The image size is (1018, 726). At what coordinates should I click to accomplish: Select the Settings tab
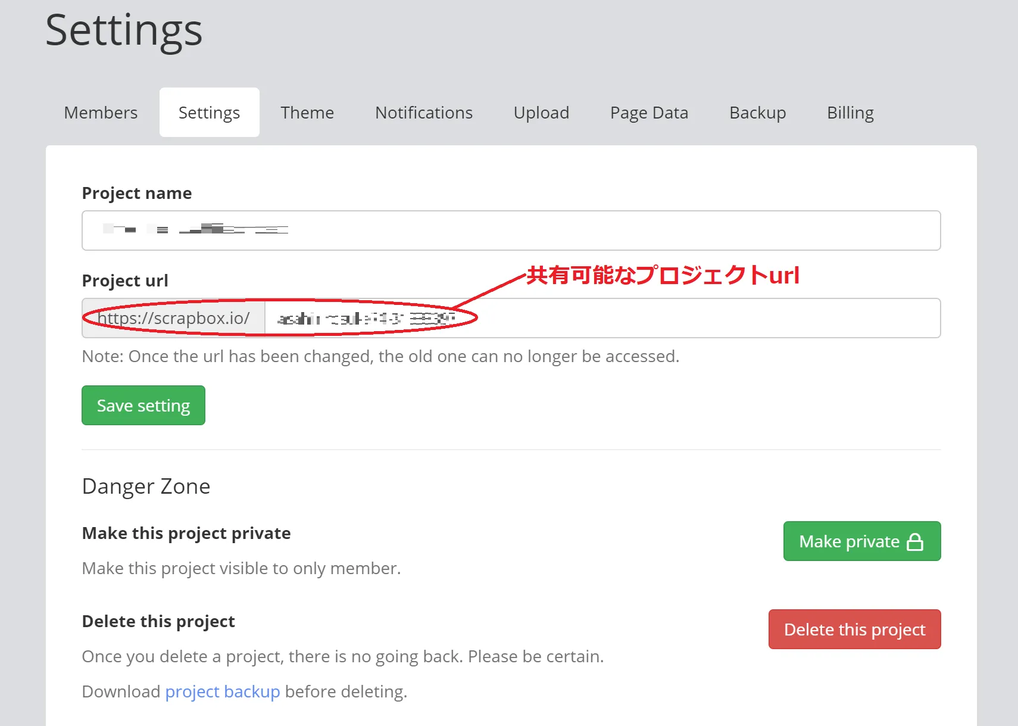click(x=209, y=113)
